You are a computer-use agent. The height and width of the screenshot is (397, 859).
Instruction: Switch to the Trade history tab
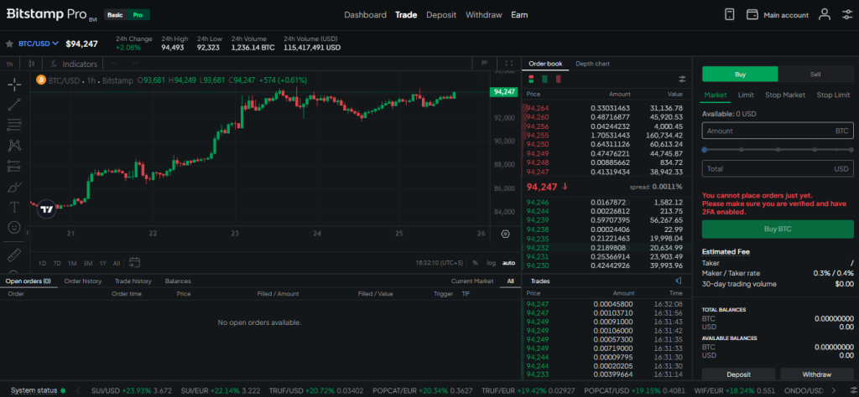point(133,281)
